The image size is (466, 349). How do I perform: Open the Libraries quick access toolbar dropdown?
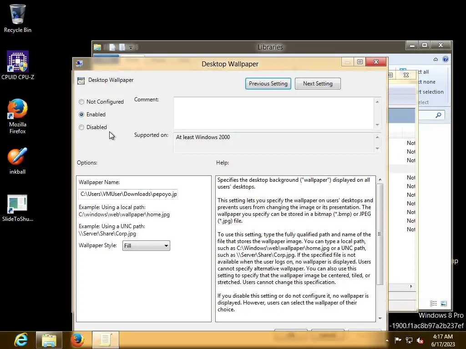[x=131, y=47]
